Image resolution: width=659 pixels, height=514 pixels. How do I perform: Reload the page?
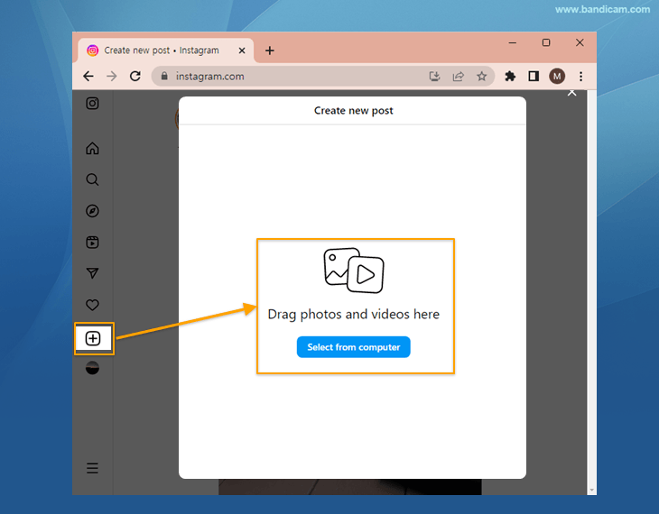(135, 77)
